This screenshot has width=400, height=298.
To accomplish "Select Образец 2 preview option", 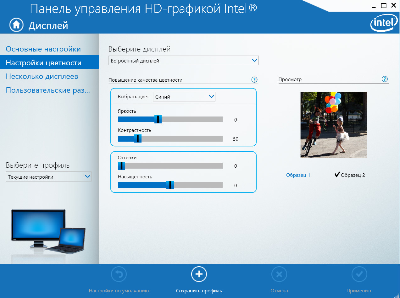I will coord(350,175).
